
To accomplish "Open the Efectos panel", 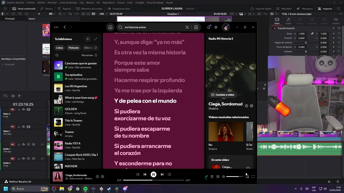I will [46, 9].
